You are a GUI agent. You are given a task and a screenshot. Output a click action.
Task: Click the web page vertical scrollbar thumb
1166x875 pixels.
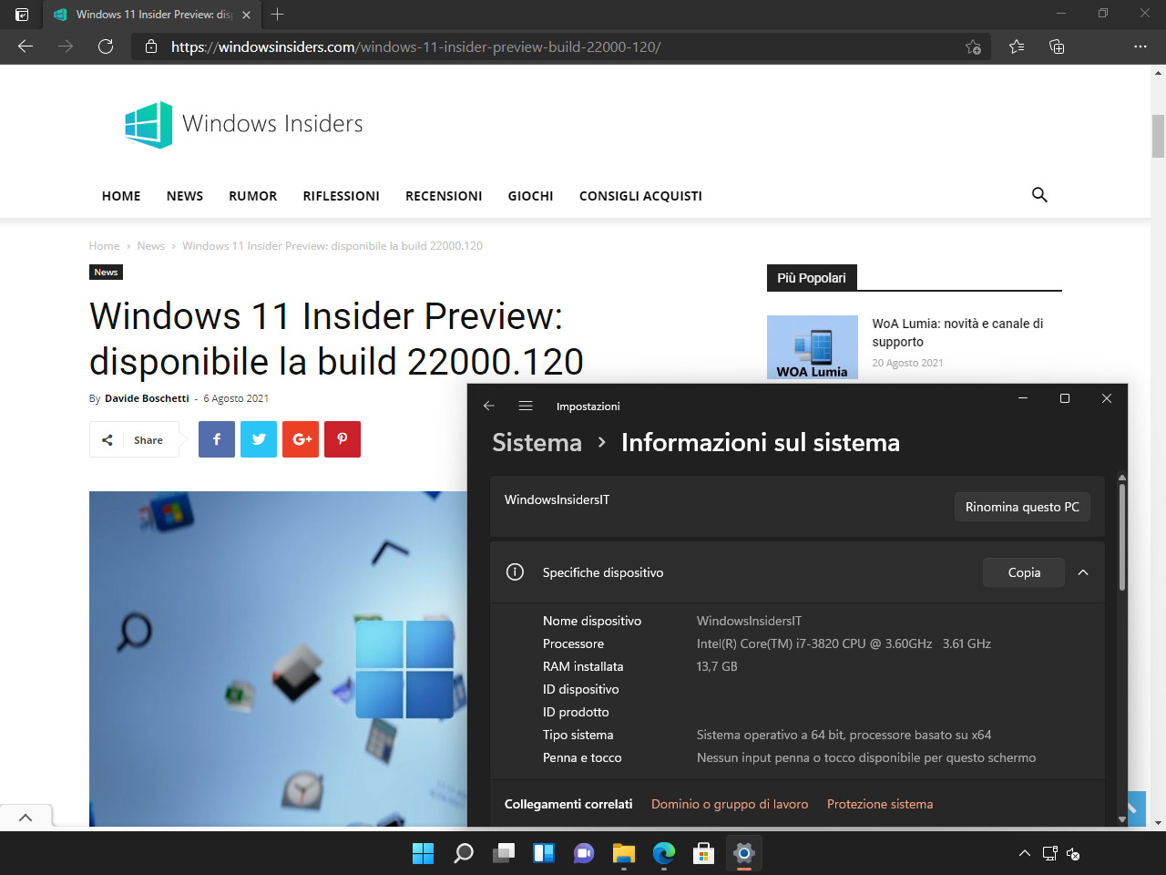tap(1159, 137)
